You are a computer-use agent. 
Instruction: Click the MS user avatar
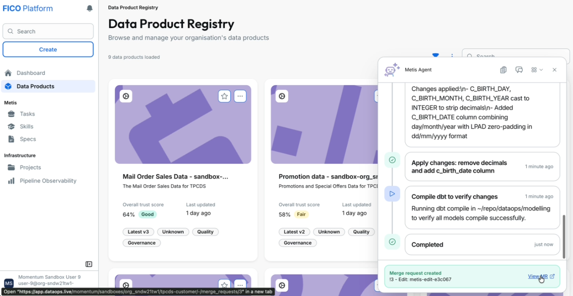[9, 283]
